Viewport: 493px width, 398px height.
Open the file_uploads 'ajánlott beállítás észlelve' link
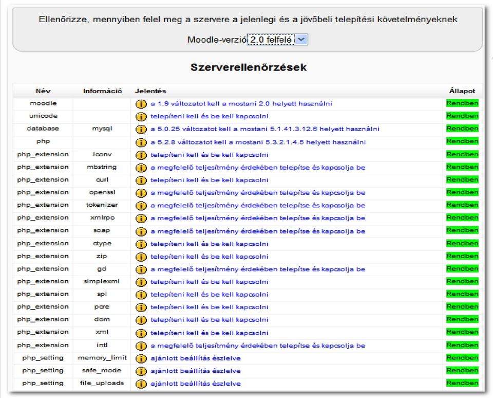coord(196,383)
